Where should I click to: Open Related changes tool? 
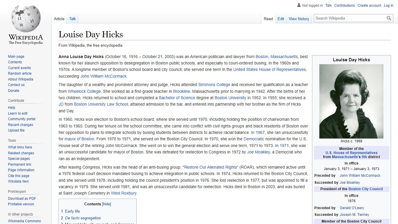tap(21, 153)
